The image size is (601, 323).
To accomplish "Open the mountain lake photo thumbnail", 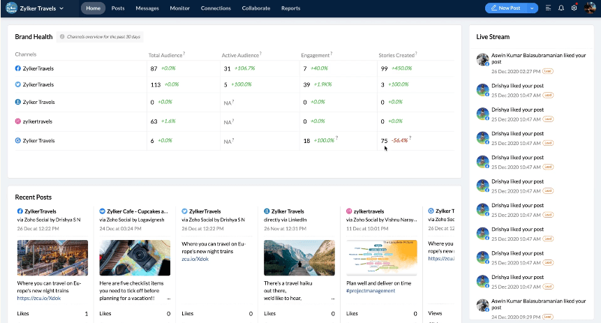I will coord(299,258).
